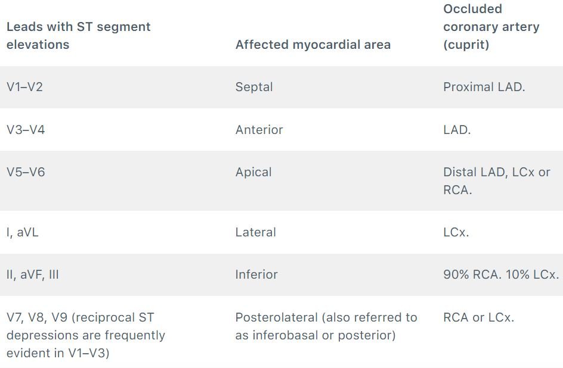Select the 'Affected myocardial area' column header
Image resolution: width=563 pixels, height=368 pixels.
click(313, 45)
